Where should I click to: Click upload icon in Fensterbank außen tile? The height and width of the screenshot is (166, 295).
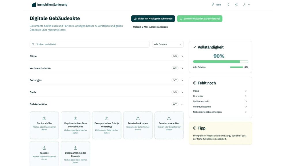tap(169, 118)
